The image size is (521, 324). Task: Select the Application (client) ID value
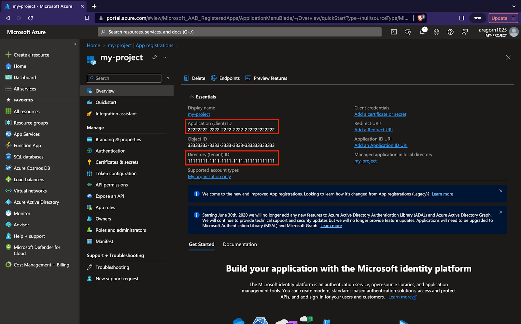(231, 129)
